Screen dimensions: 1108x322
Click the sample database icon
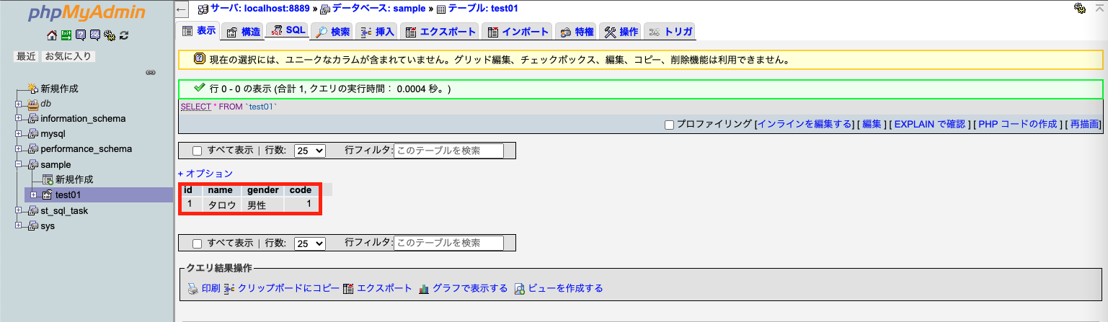click(33, 165)
